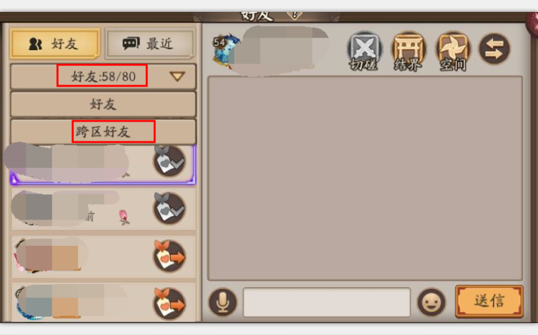Click the greyed heart on the second friend
Screen dimensions: 538x335
coord(169,209)
